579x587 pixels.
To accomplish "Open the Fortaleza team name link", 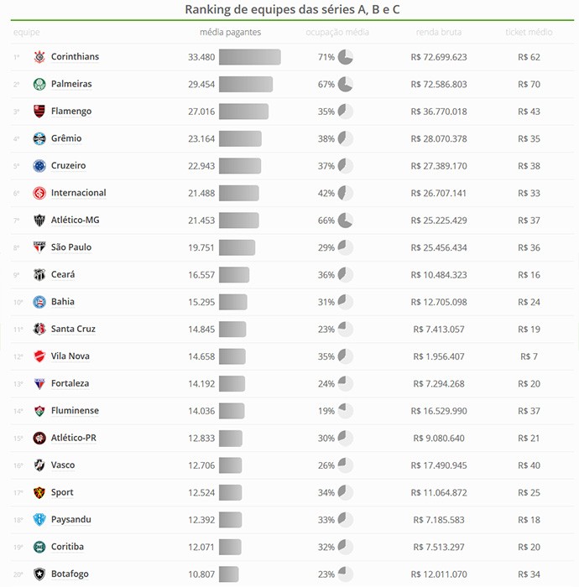I will pos(70,383).
